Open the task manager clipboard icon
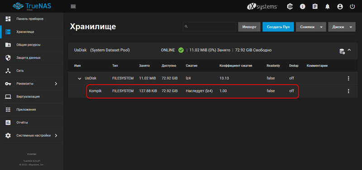Image resolution: width=362 pixels, height=170 pixels. 315,6
